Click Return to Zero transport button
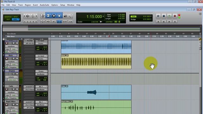 click(x=158, y=22)
